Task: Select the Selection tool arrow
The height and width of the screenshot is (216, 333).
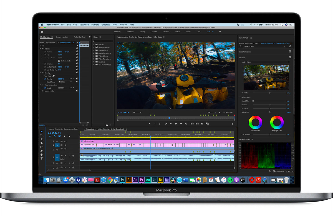Action: (42, 131)
